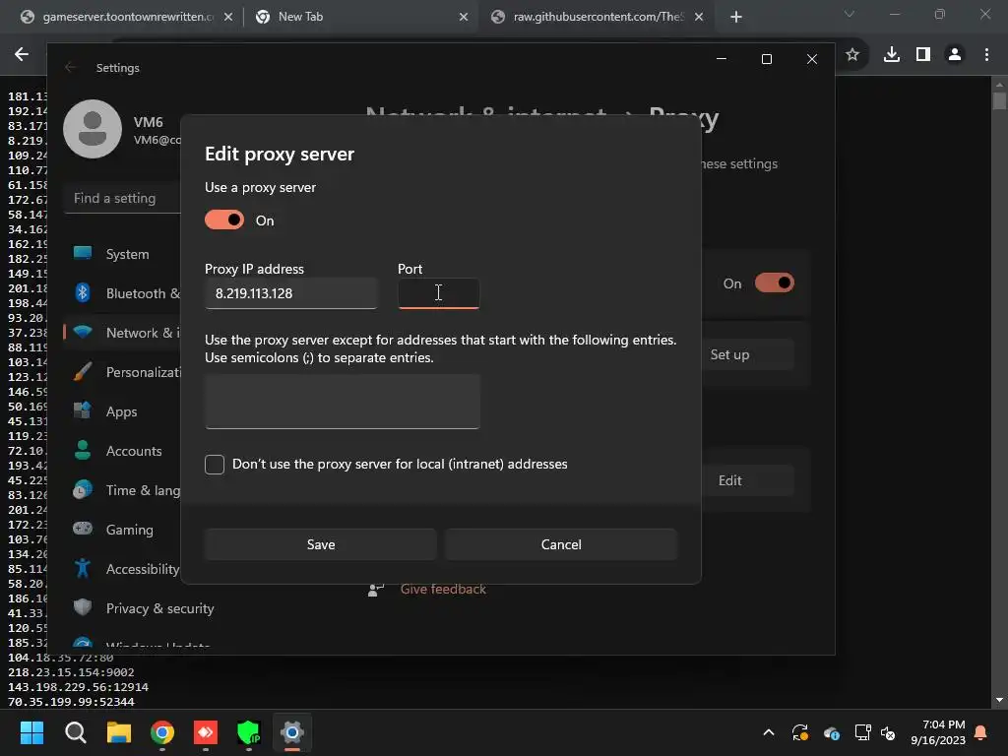Click the Set up button
Image resolution: width=1008 pixels, height=756 pixels.
pos(729,354)
